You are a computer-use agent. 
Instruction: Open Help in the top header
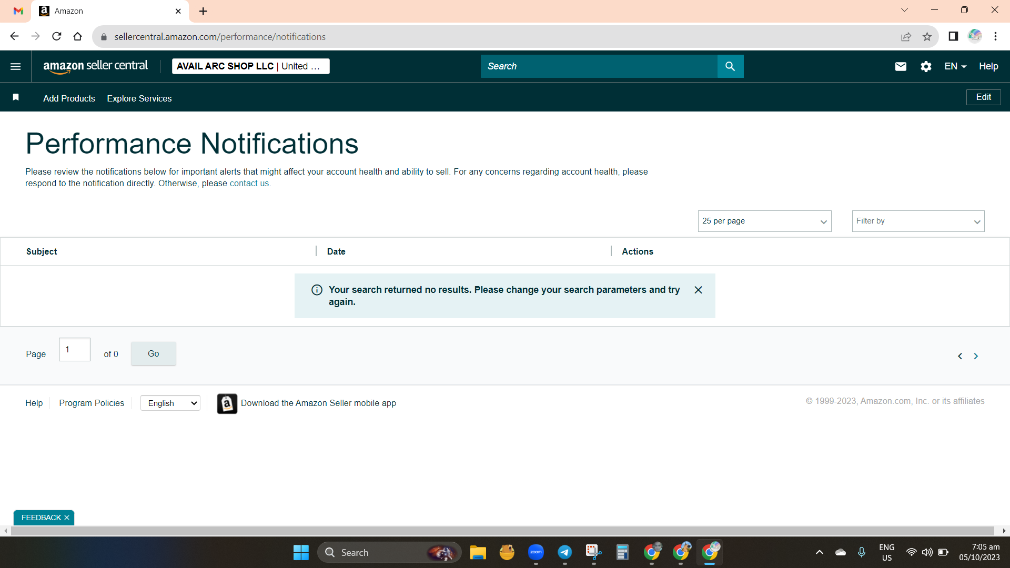(988, 66)
